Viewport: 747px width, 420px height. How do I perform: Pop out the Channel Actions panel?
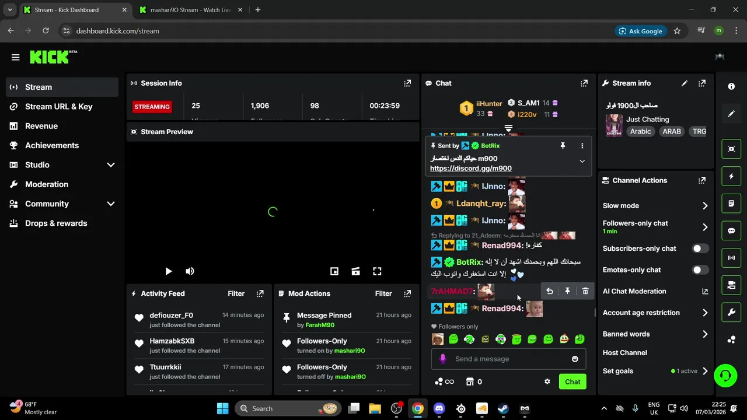pos(702,181)
